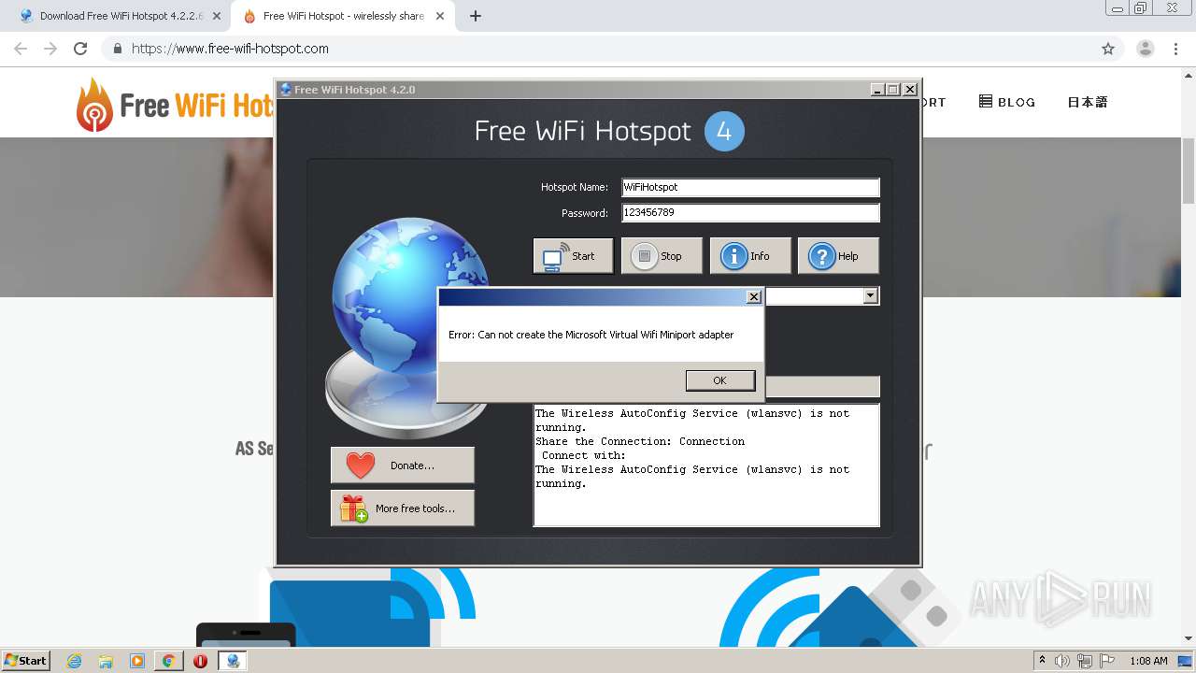1196x673 pixels.
Task: Stop the WiFi hotspot
Action: click(x=662, y=256)
